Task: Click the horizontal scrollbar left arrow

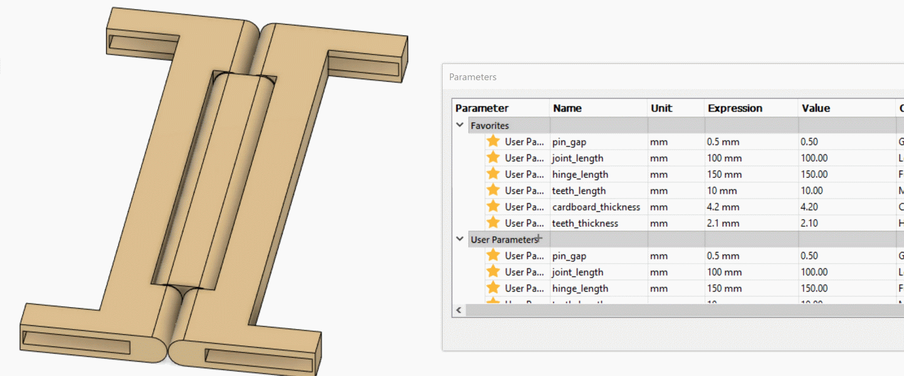Action: [459, 310]
